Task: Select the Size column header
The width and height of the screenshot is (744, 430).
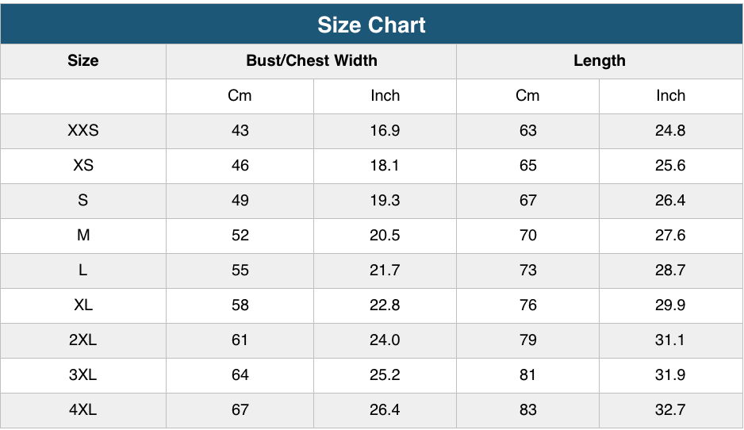Action: point(83,61)
